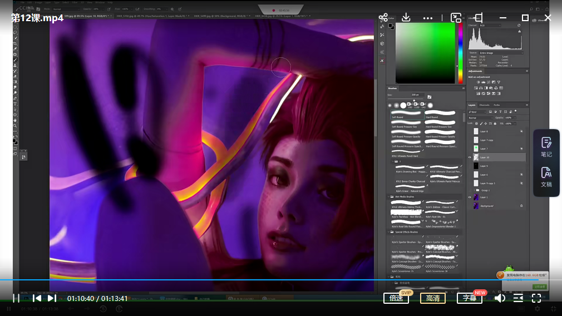The image size is (562, 316).
Task: Open the layer blend mode Normal dropdown
Action: click(480, 118)
